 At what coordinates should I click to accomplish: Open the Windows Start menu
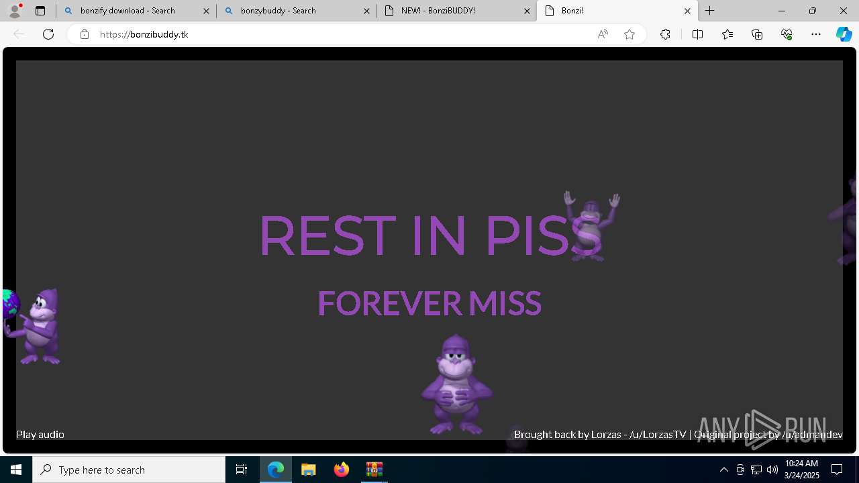pos(16,470)
